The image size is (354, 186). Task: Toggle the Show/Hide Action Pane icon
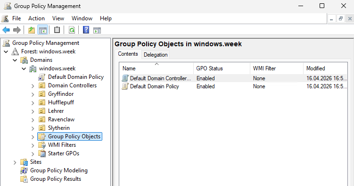97,30
